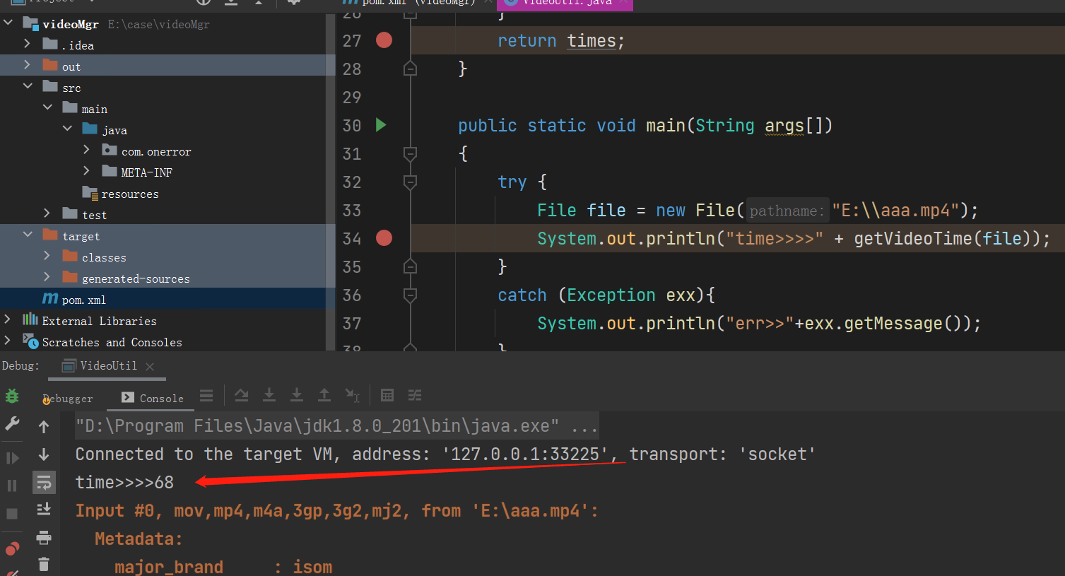Open pom.xml in project tree
Screen dimensions: 1065x576
83,300
